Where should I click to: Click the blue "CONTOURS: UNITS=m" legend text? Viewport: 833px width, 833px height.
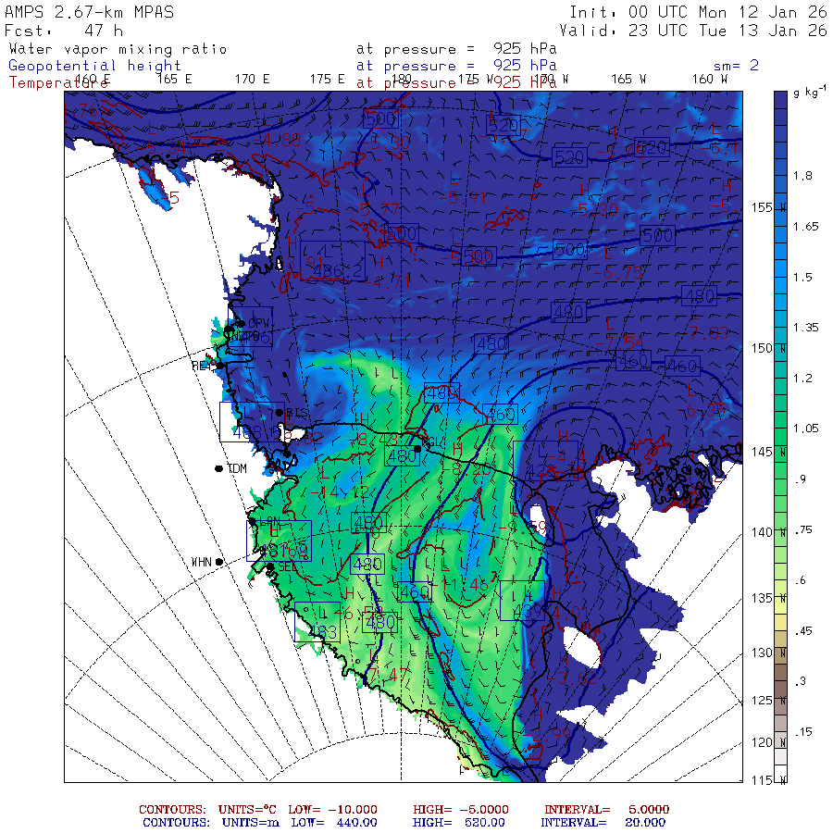211,823
